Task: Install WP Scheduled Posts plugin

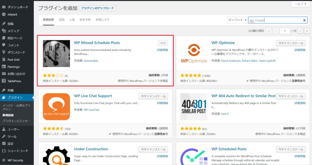Action: pos(291,149)
